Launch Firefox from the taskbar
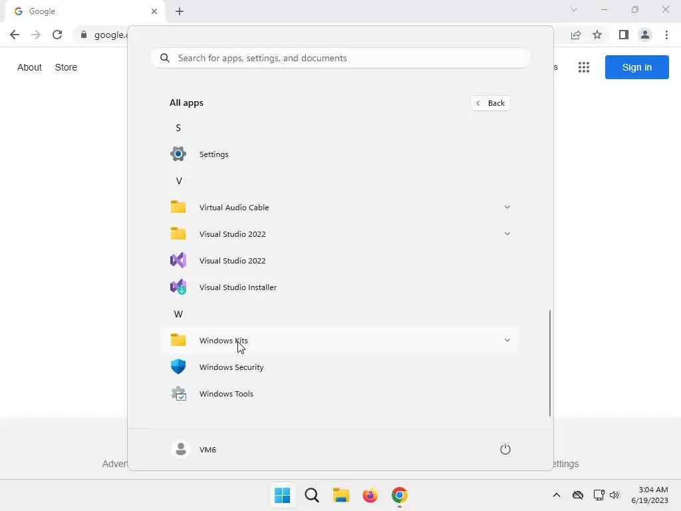This screenshot has height=511, width=681. (x=370, y=495)
